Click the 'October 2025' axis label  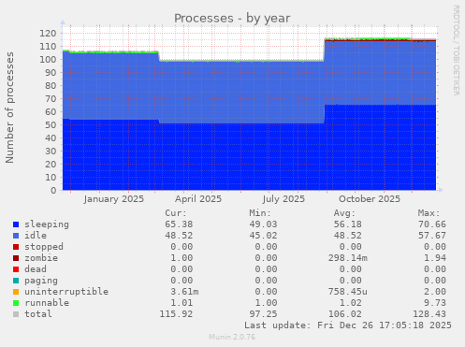(370, 199)
